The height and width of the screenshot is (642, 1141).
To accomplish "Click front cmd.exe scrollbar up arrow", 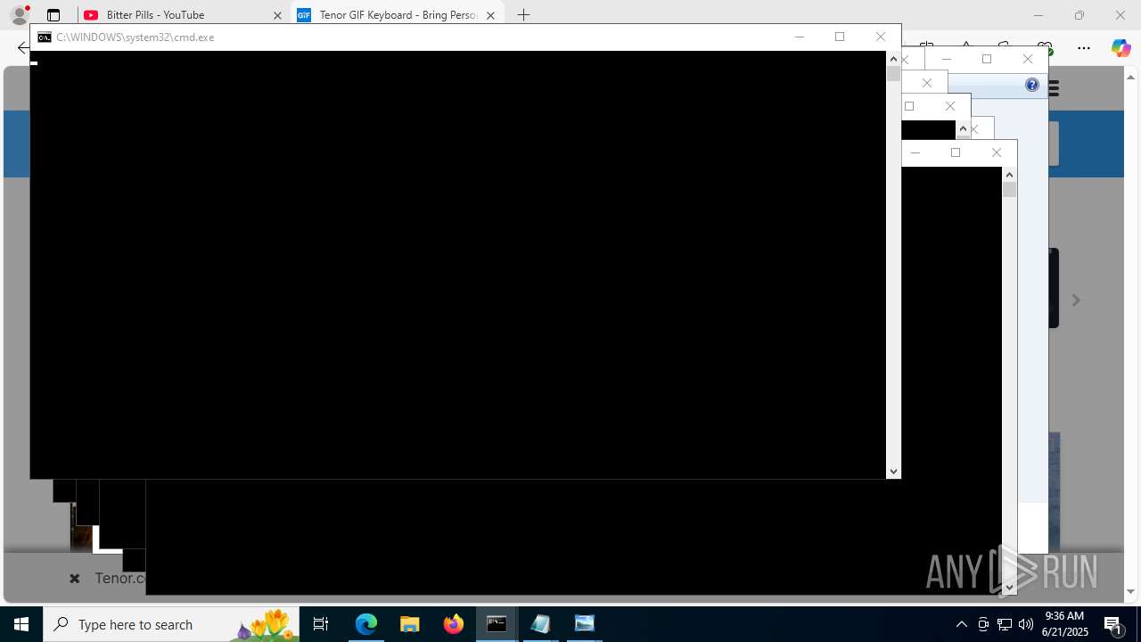I will pyautogui.click(x=893, y=59).
